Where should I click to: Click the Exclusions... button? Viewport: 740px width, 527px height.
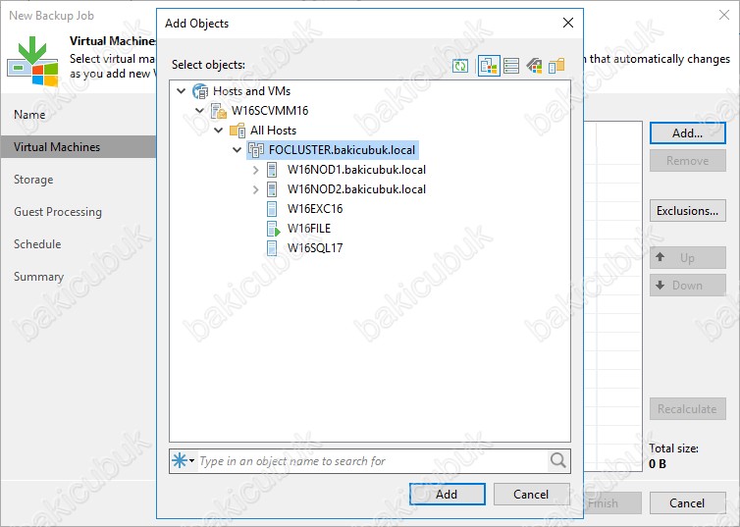(688, 211)
